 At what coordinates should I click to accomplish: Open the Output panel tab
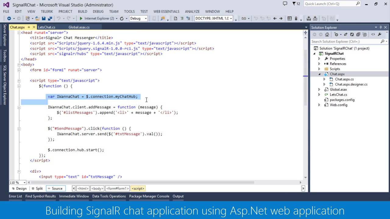point(178,196)
